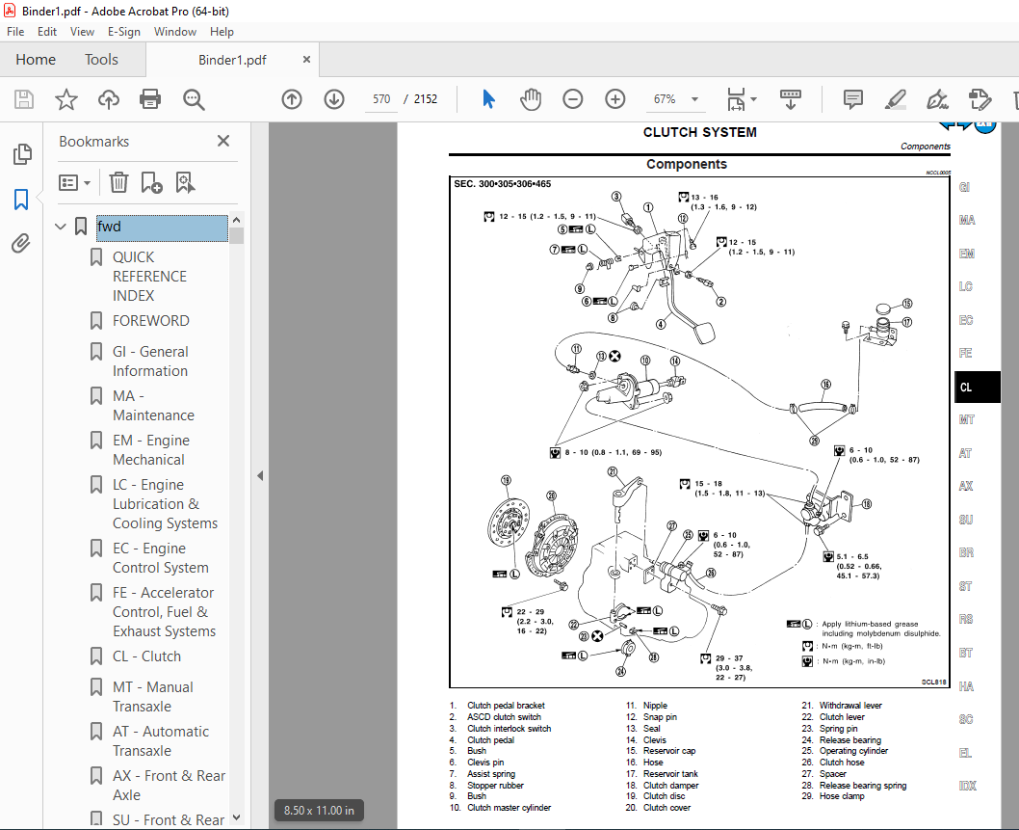Open the bookmark options dropdown
The height and width of the screenshot is (830, 1019).
(74, 183)
